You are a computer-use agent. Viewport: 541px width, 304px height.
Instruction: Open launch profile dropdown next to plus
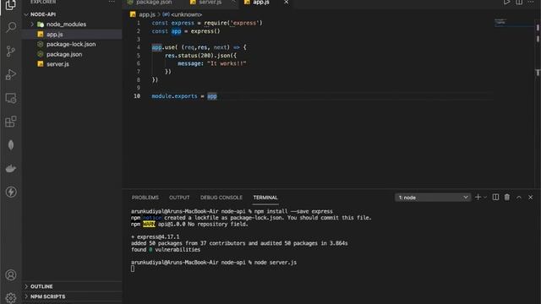[485, 198]
